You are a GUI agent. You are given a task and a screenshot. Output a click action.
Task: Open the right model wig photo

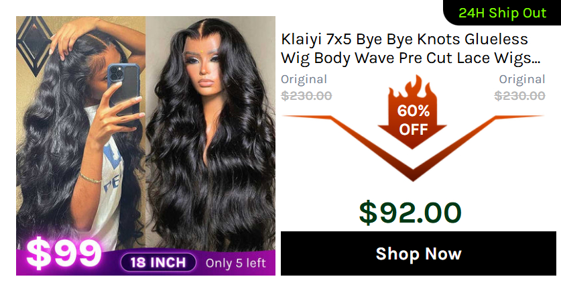(x=210, y=133)
